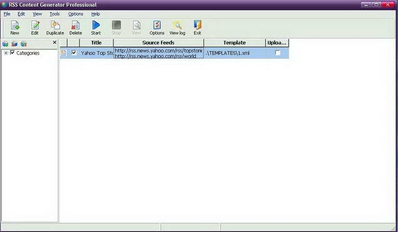Start feed generation with the play icon

96,28
